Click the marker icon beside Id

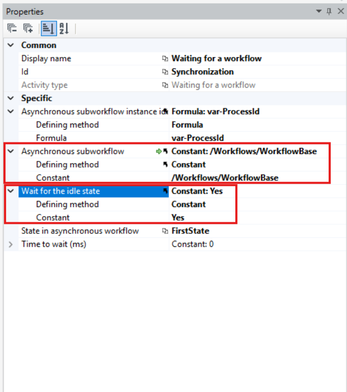(x=165, y=71)
